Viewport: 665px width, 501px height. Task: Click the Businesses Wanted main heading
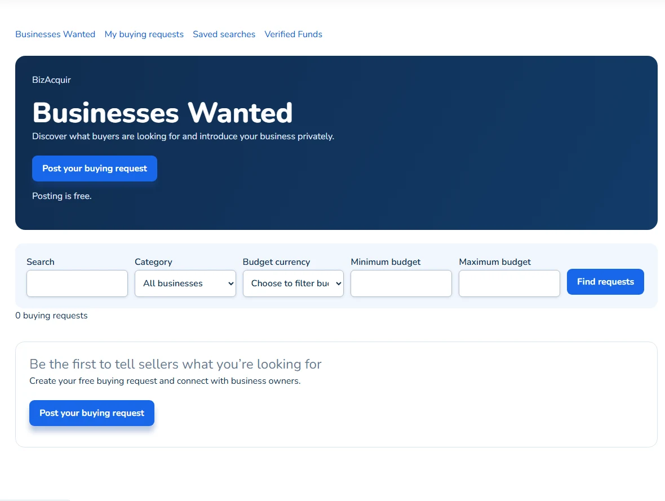tap(162, 112)
